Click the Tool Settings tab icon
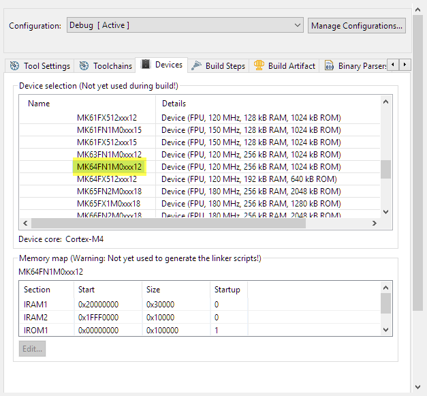427x396 pixels. point(14,66)
